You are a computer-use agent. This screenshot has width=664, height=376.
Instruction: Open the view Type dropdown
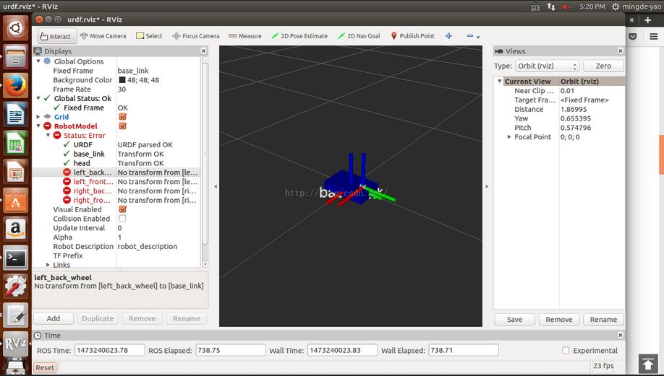click(x=547, y=66)
